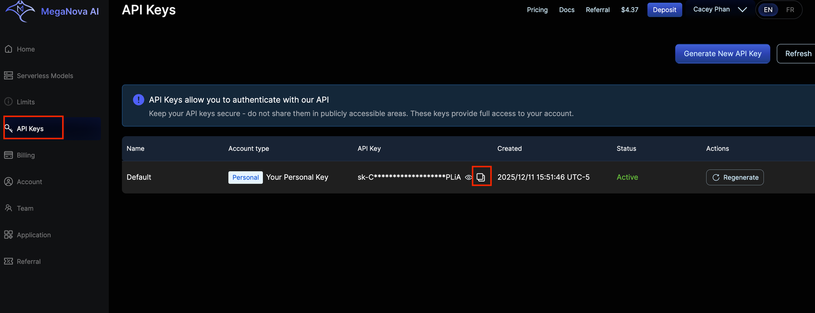
Task: Open the Account page
Action: 29,182
